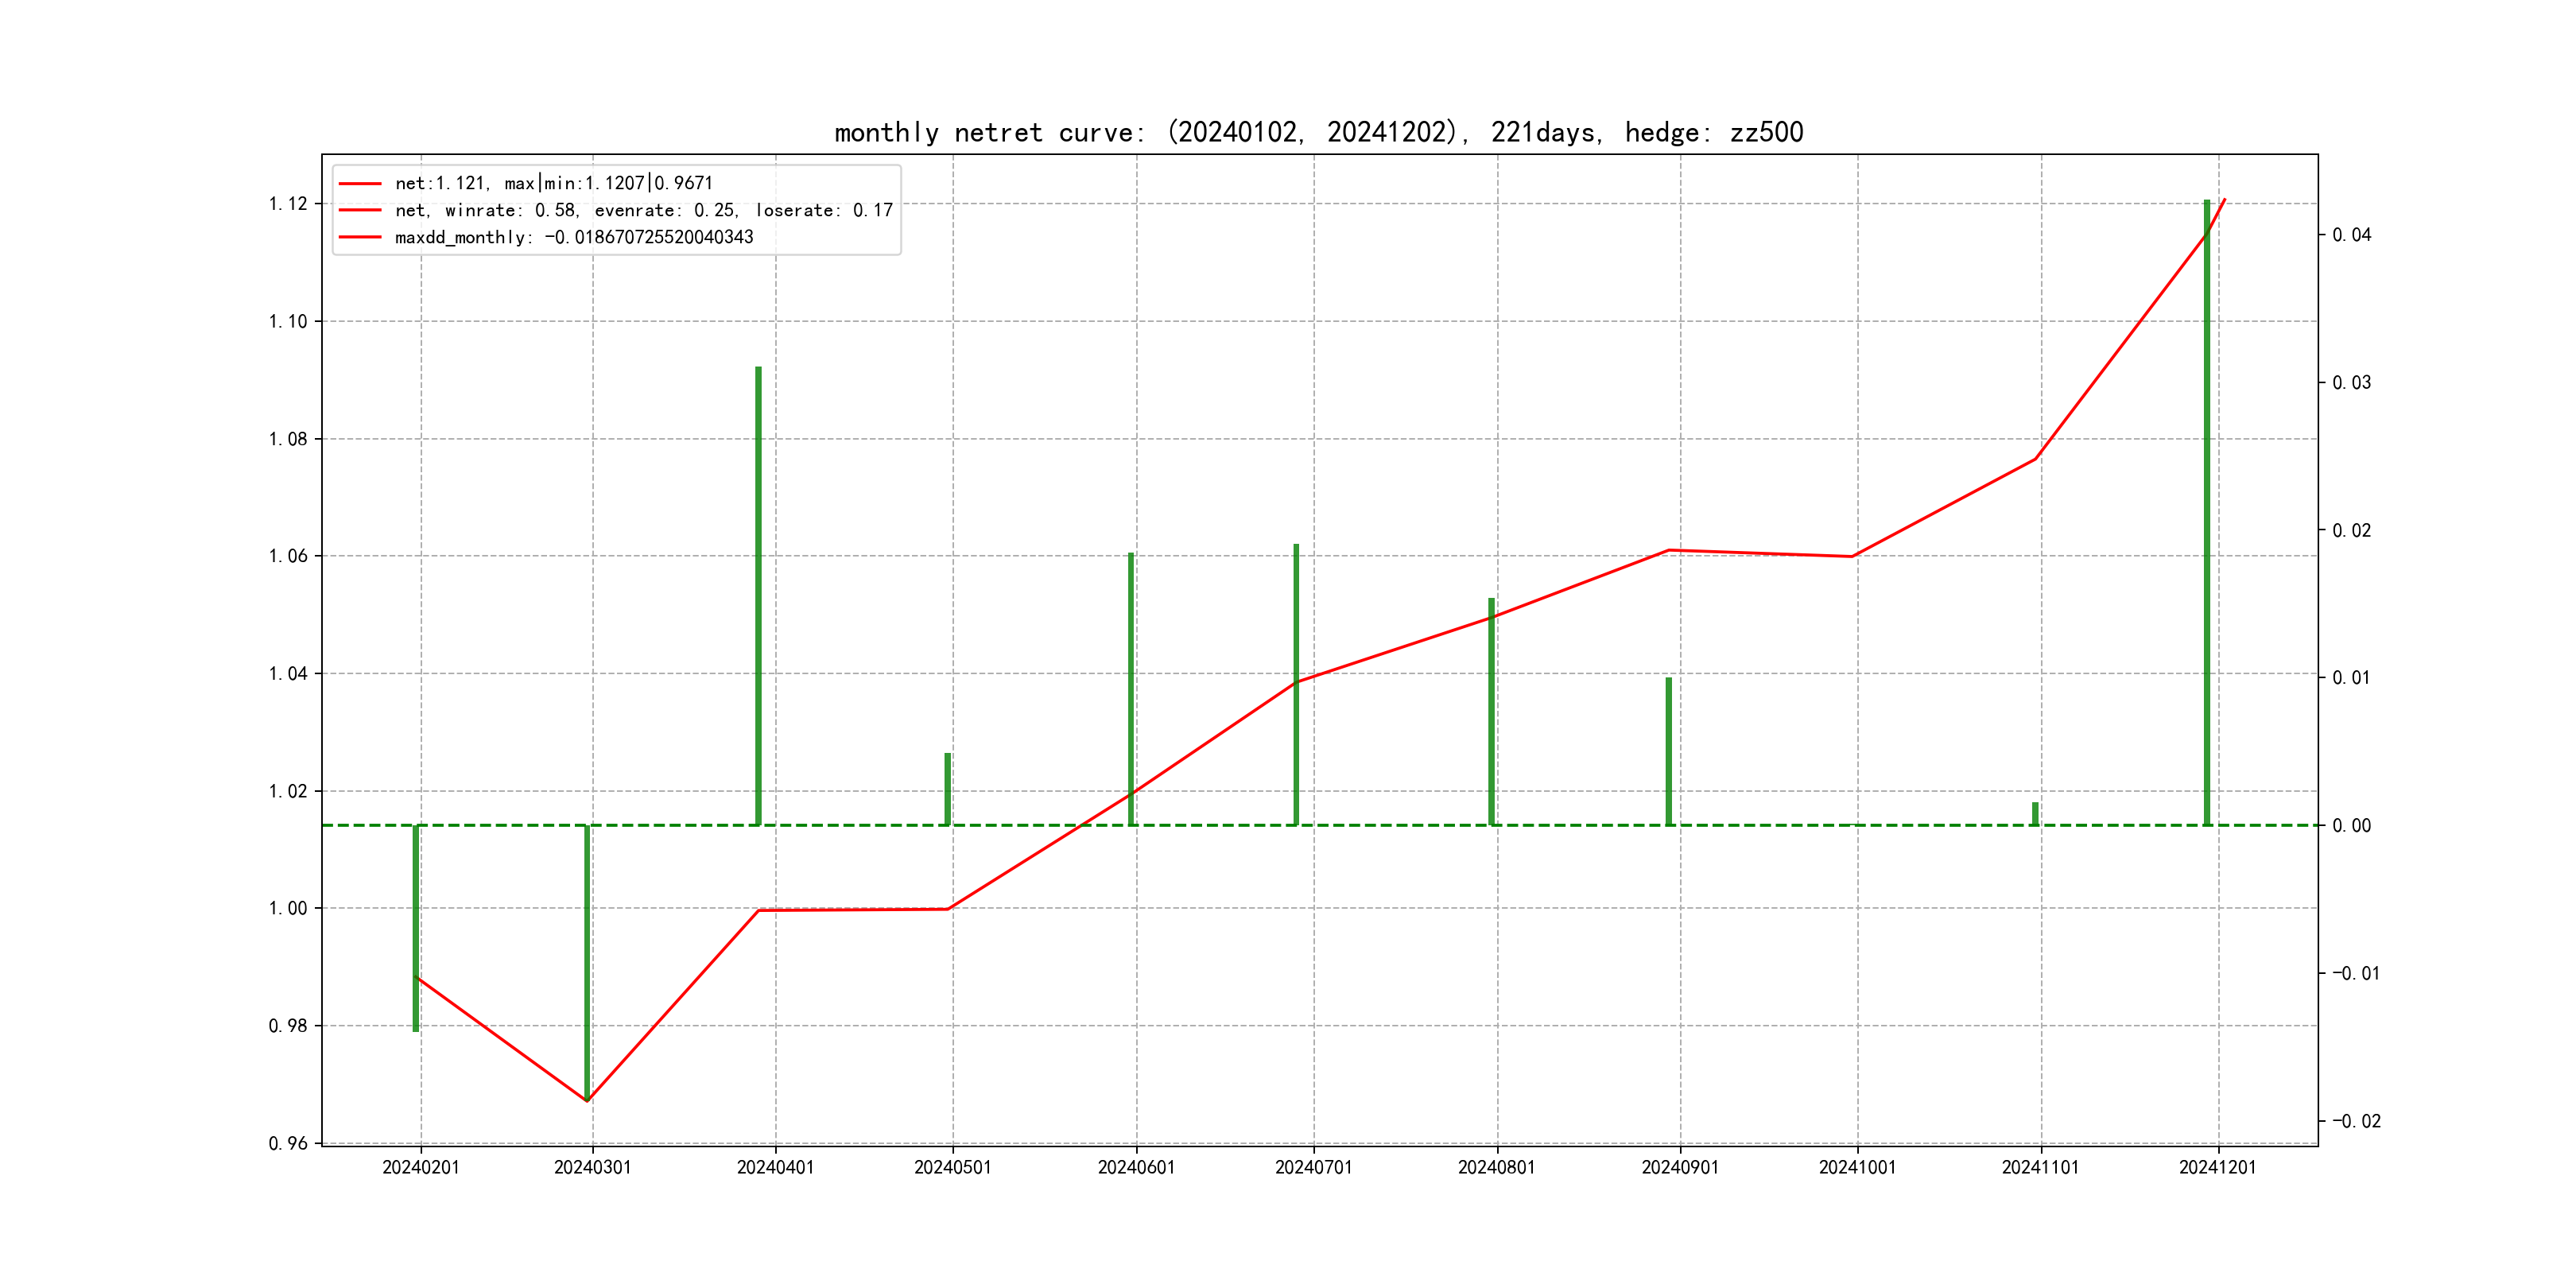Click the red curve's final peak point
This screenshot has width=2576, height=1288.
2224,200
